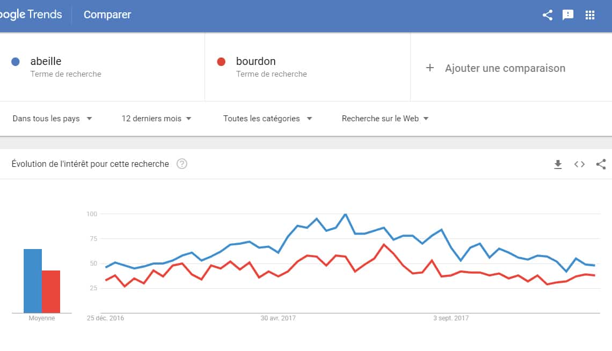Open the "Dans tous les pays" dropdown

[52, 119]
